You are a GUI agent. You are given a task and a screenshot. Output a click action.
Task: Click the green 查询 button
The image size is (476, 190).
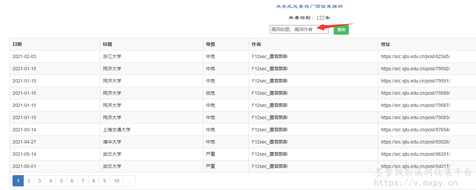pyautogui.click(x=341, y=30)
